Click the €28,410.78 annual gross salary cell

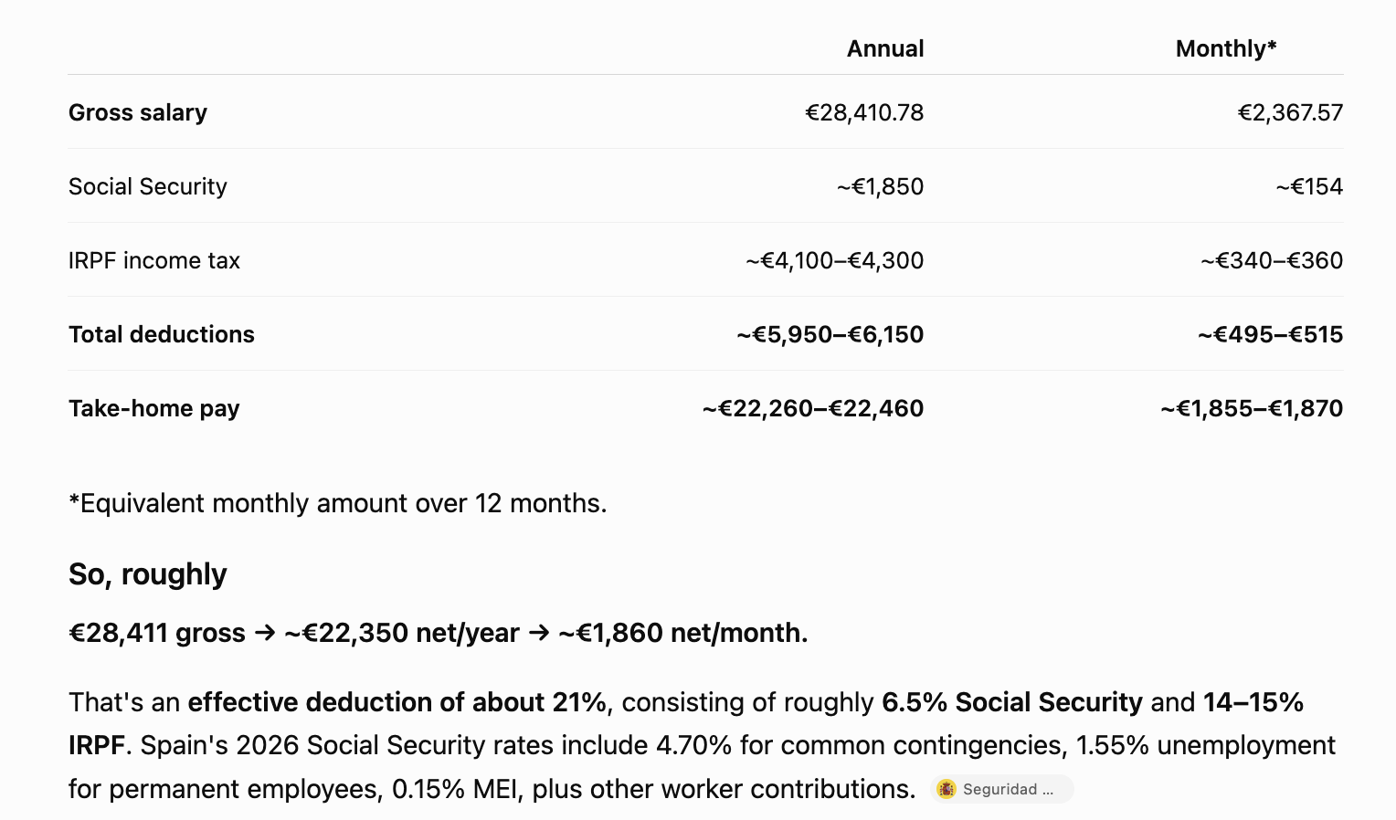point(864,112)
